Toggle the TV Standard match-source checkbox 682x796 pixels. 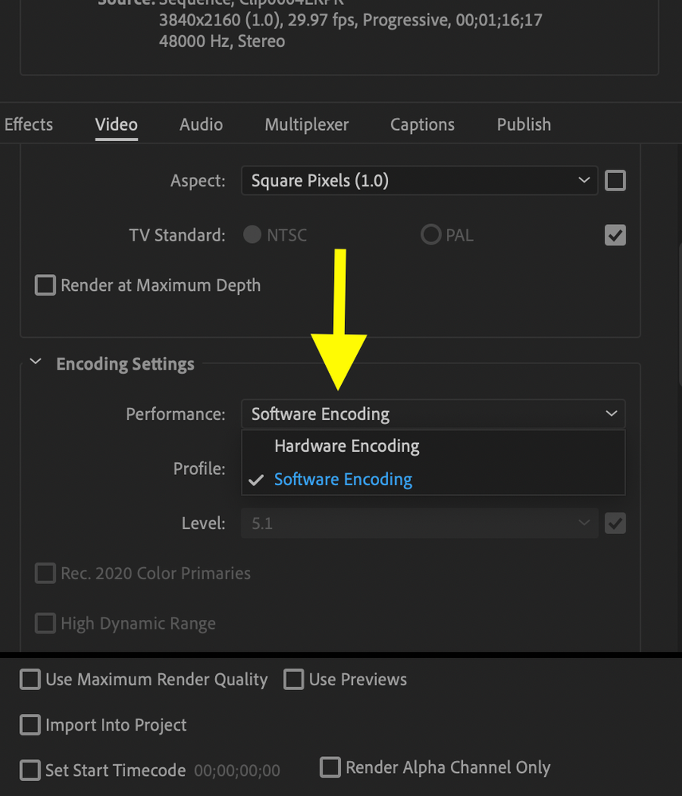pyautogui.click(x=615, y=235)
